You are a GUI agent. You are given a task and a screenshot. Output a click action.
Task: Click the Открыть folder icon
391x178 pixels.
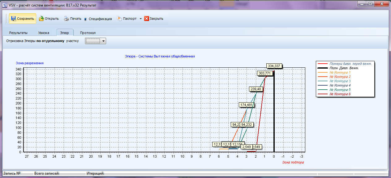click(41, 19)
